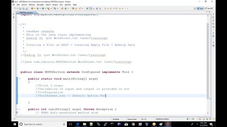Click the Print toolbar icon

click(x=27, y=8)
